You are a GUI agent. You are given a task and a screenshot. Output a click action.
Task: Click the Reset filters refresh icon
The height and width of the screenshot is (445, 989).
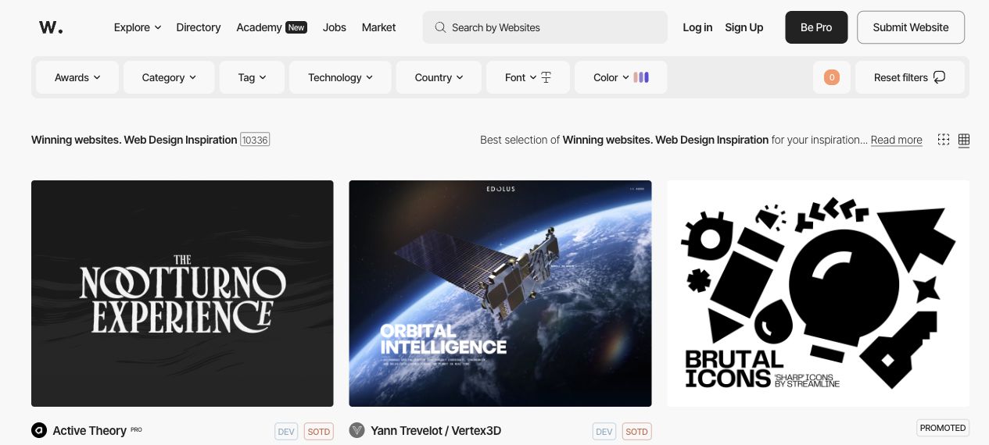(940, 77)
